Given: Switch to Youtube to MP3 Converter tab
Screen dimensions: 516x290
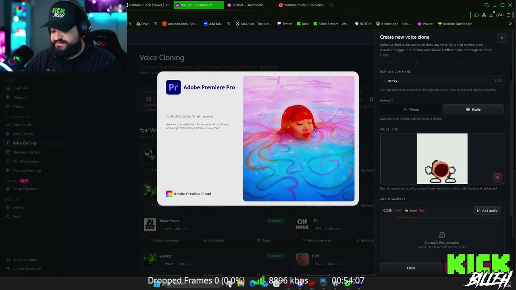Looking at the screenshot, I should click(x=302, y=5).
